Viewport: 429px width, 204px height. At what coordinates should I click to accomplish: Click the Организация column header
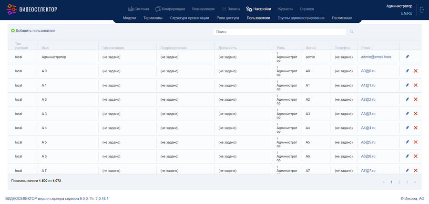(x=113, y=48)
